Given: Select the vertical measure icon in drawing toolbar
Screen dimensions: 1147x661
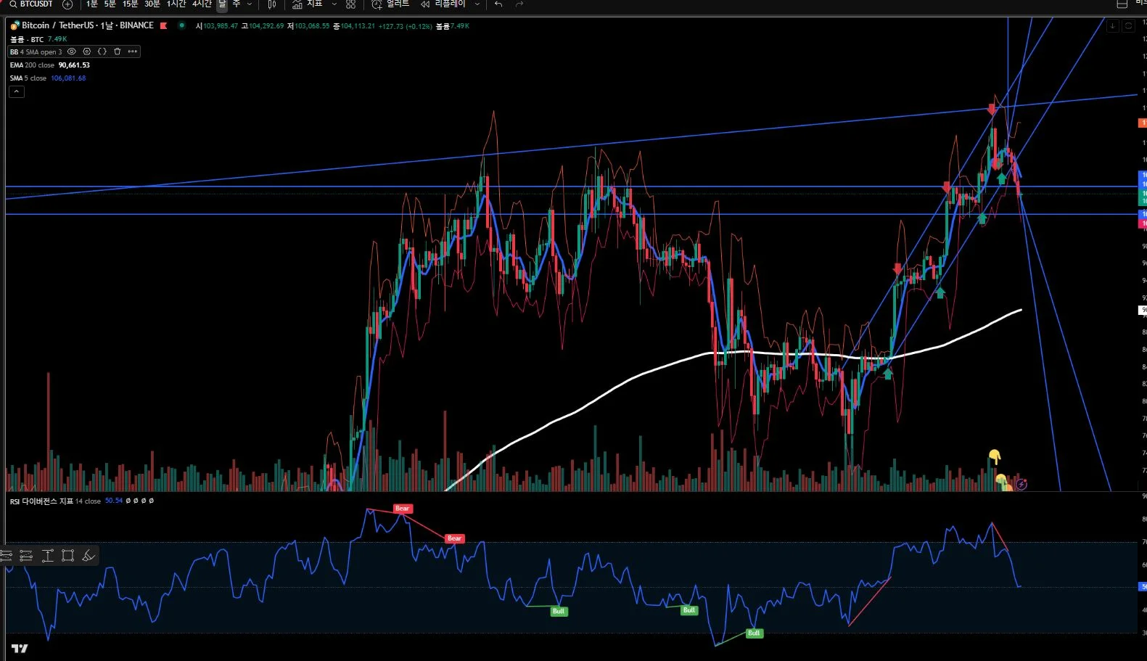Looking at the screenshot, I should (48, 556).
